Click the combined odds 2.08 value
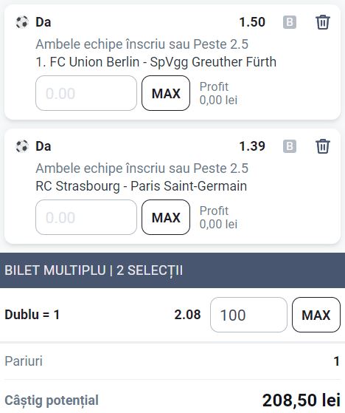 187,315
